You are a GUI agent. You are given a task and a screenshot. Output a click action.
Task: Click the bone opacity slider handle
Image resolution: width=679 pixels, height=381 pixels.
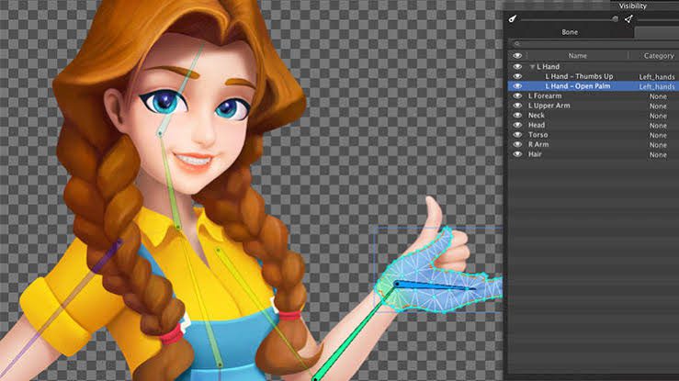click(x=616, y=17)
